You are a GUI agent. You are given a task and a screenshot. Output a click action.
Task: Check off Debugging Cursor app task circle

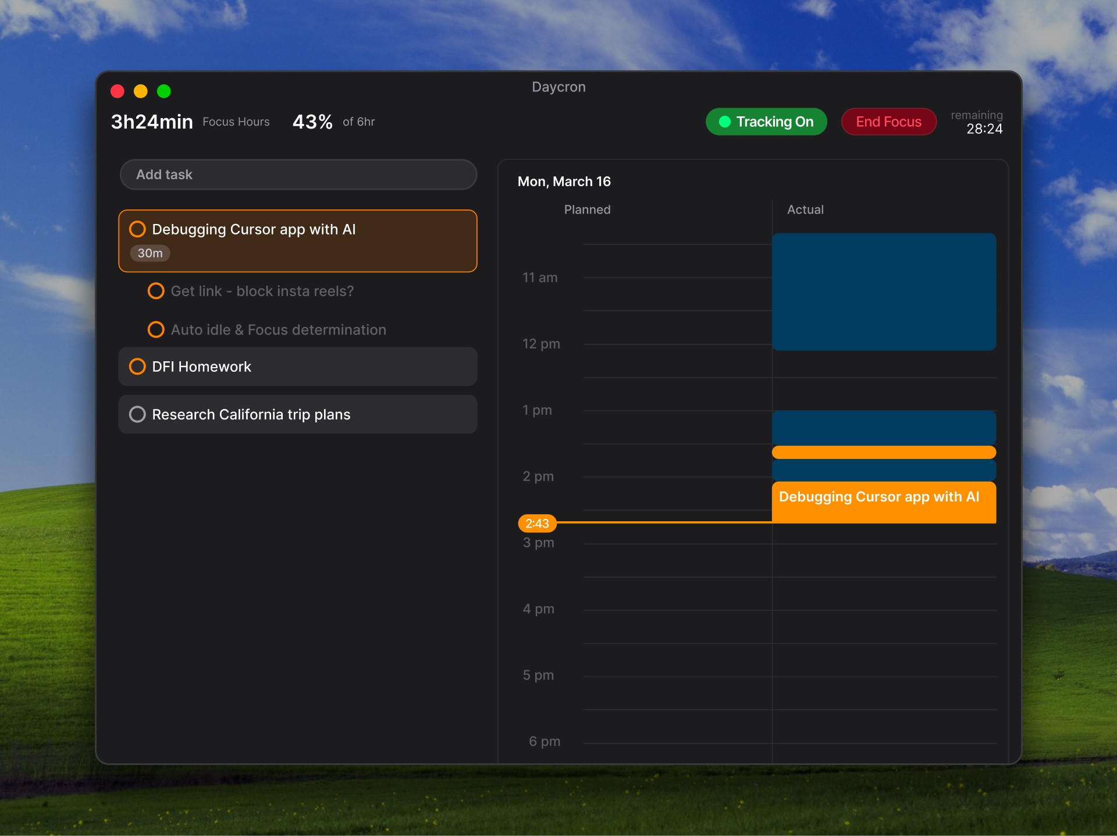click(137, 229)
